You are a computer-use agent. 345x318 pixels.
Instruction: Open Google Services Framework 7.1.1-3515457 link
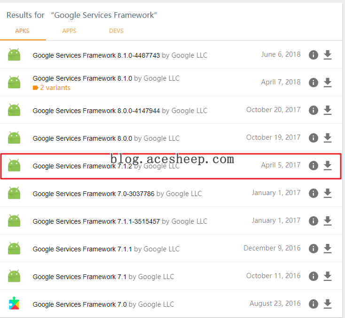click(x=96, y=221)
